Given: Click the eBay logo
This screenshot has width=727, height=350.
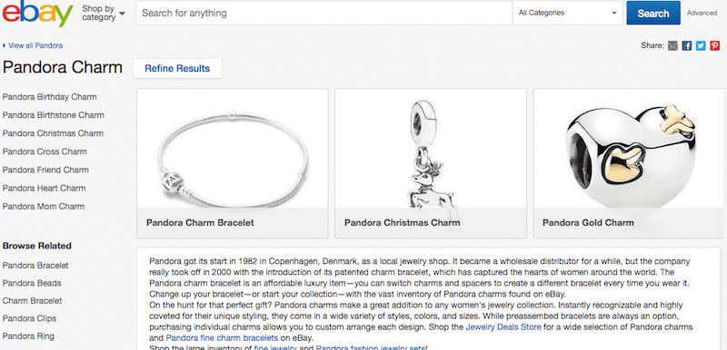Looking at the screenshot, I should click(38, 13).
